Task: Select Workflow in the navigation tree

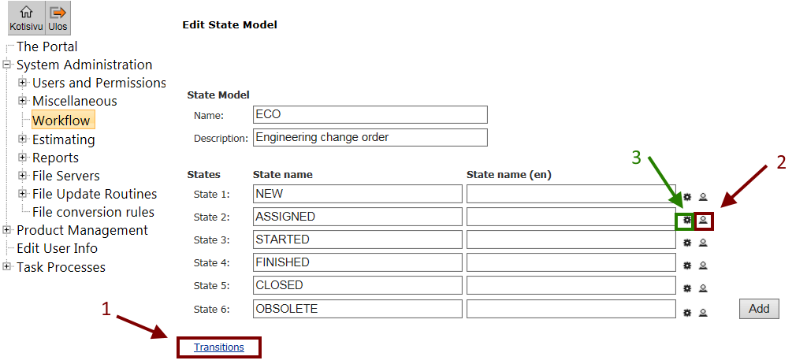Action: pos(61,121)
